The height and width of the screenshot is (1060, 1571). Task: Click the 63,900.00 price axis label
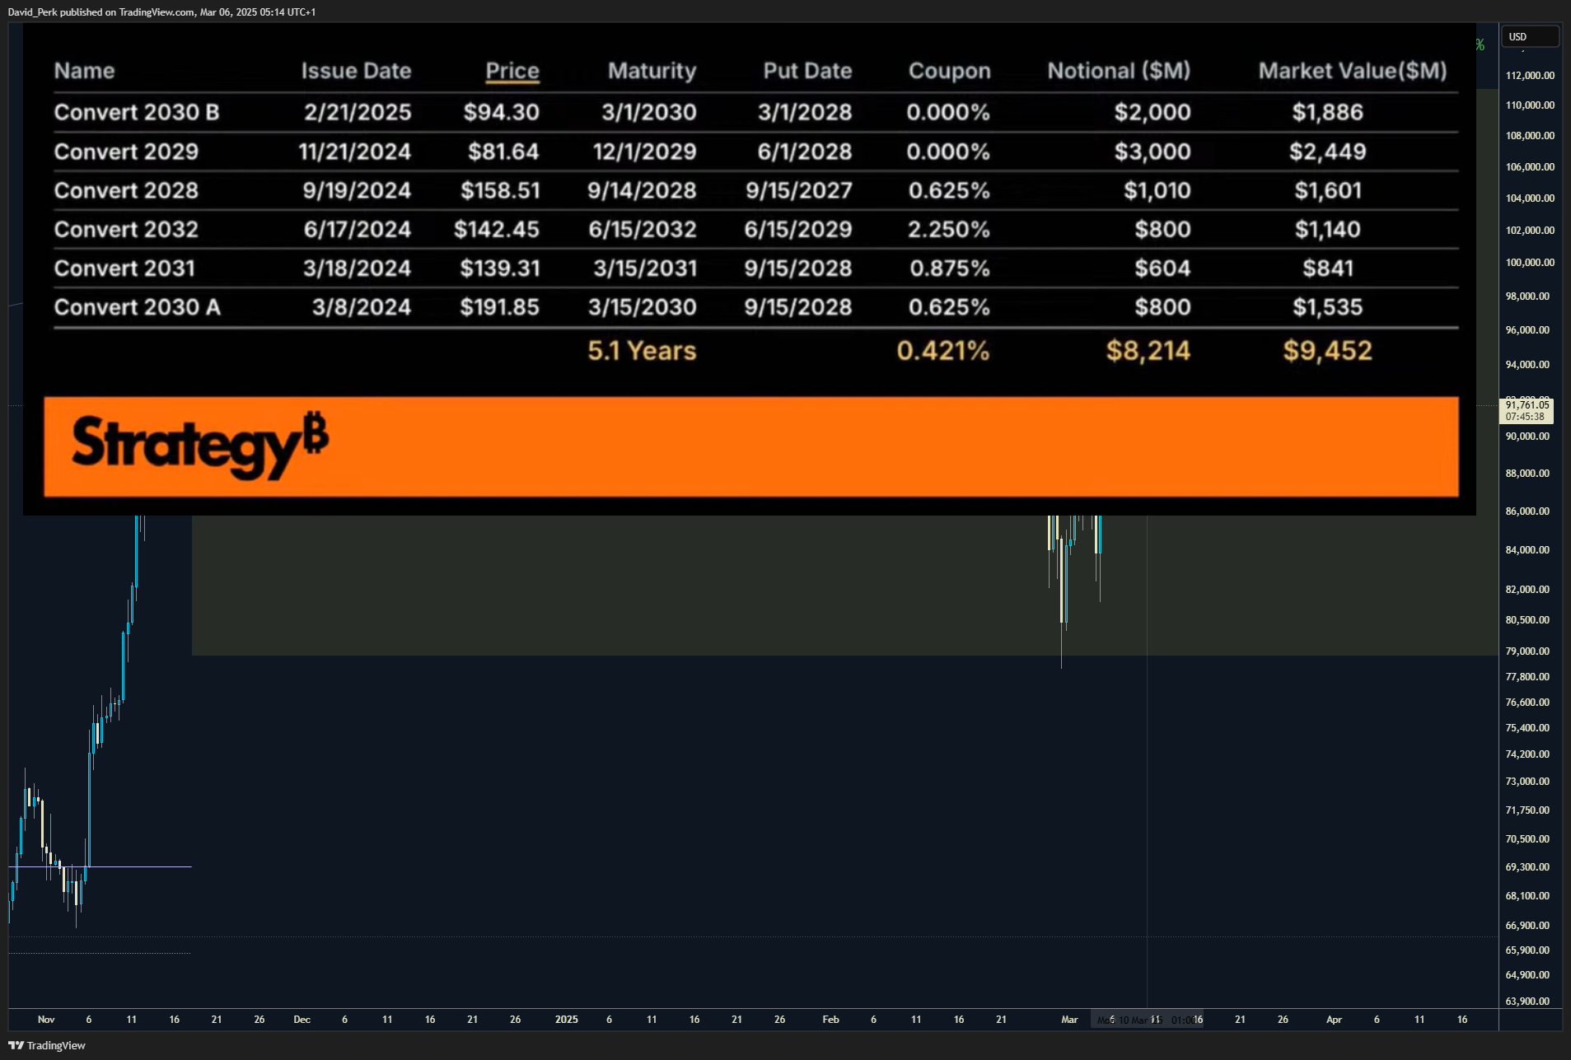tap(1527, 1001)
